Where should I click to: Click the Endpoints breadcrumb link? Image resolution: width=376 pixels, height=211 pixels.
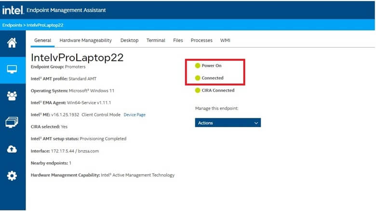[12, 25]
